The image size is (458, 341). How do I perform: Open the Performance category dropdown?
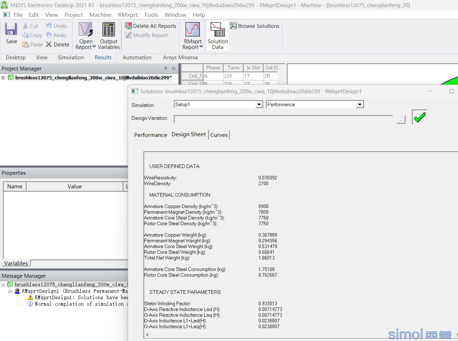(360, 104)
